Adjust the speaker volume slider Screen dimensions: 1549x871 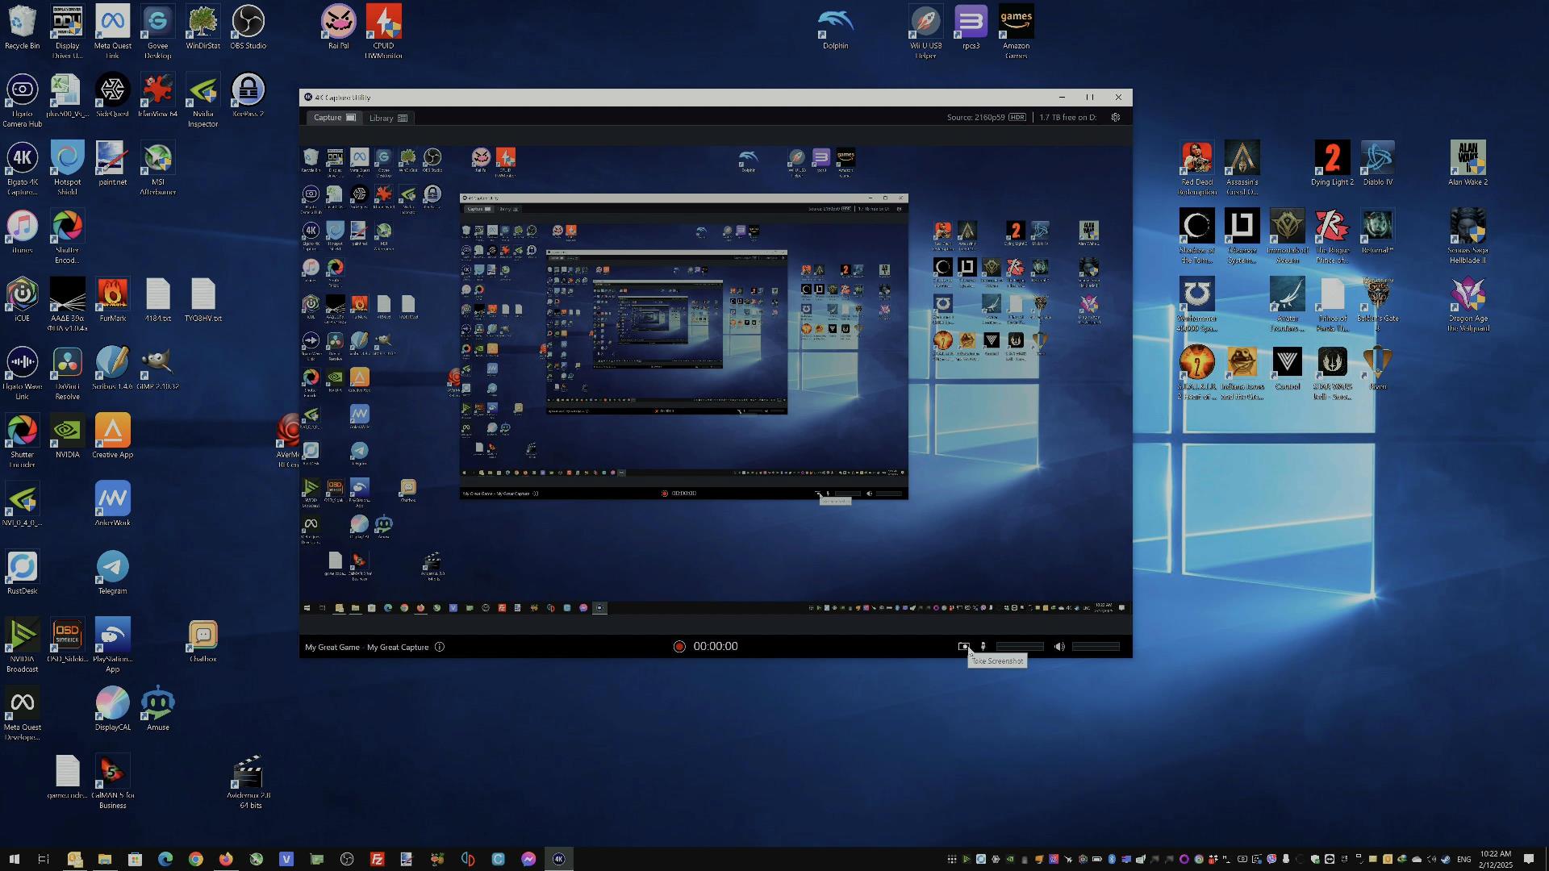1096,647
